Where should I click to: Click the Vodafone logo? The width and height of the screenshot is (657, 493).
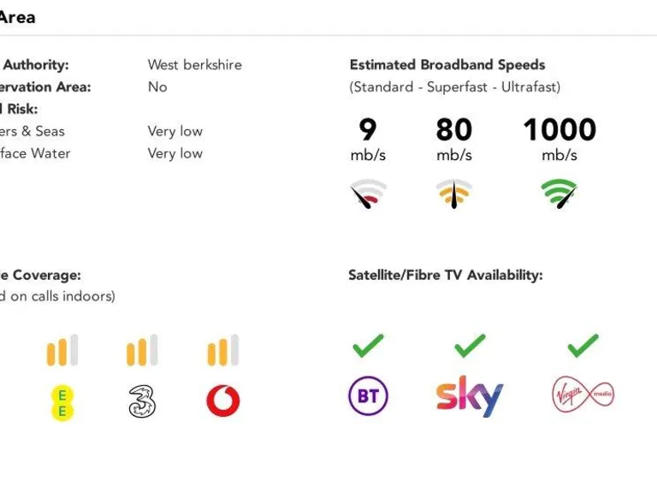click(x=222, y=401)
